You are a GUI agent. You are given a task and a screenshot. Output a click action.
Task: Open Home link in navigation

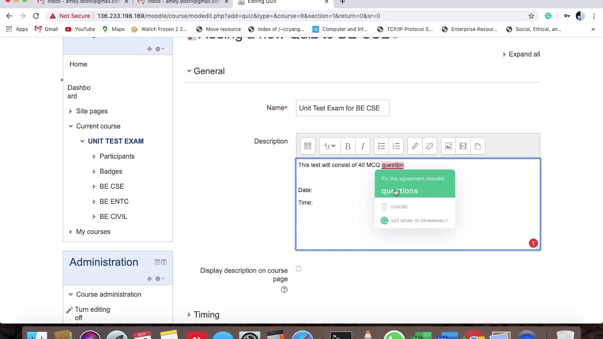coord(78,64)
